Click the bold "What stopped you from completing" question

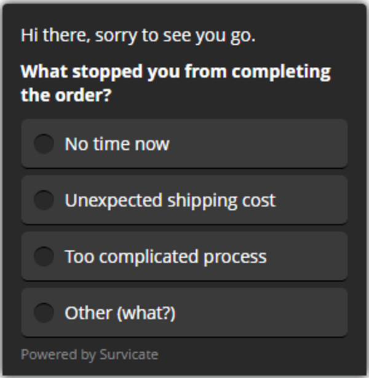[176, 72]
